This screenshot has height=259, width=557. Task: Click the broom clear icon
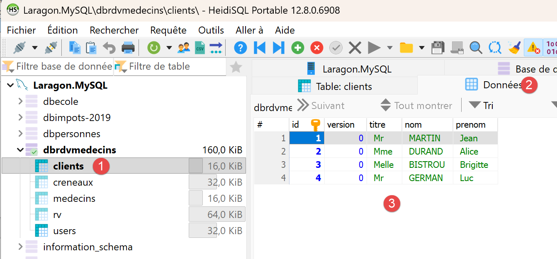514,48
